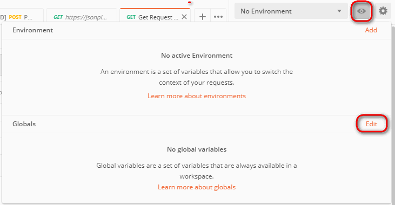Click the Globals section header

coord(24,124)
